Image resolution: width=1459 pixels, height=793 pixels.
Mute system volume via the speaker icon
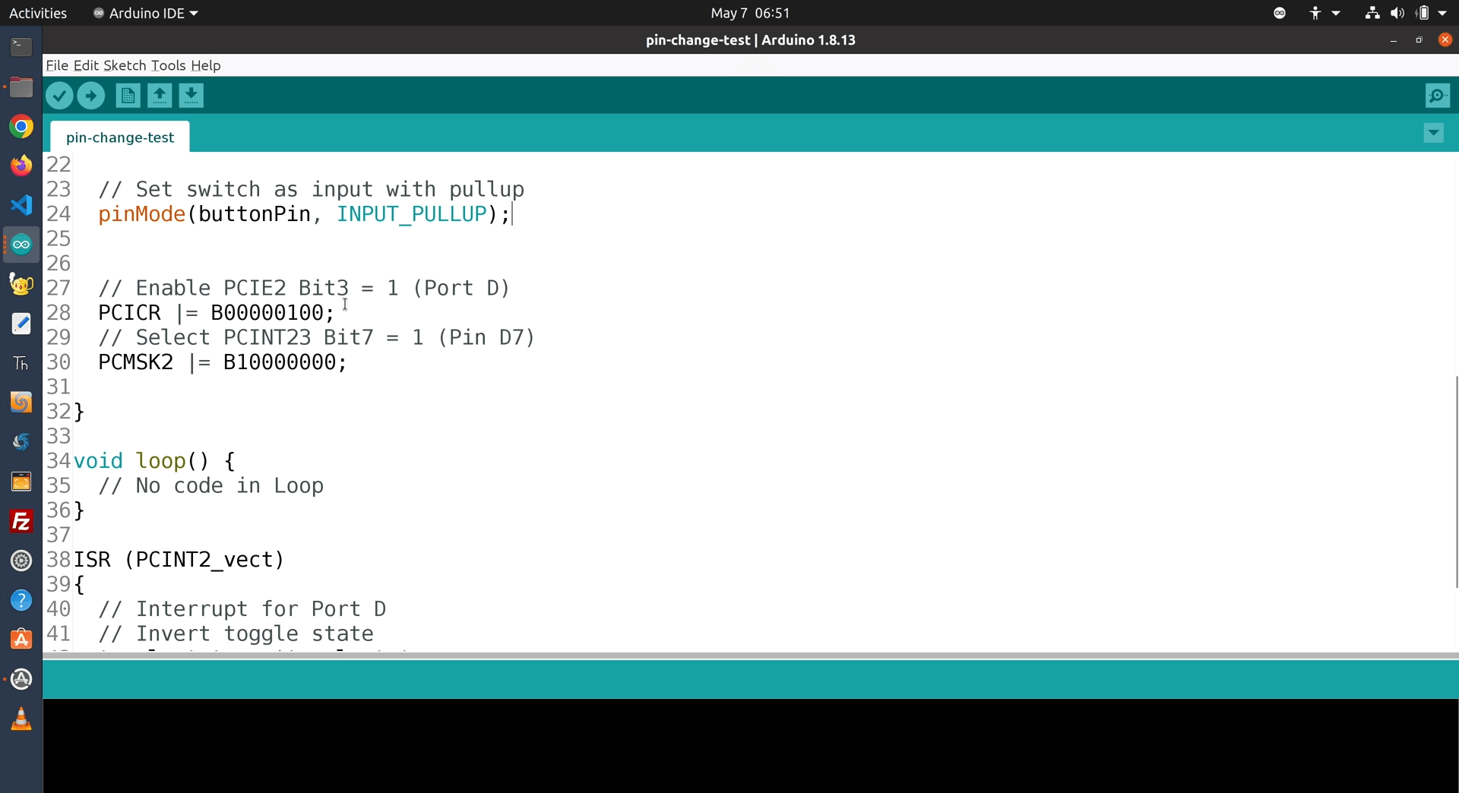click(1397, 13)
